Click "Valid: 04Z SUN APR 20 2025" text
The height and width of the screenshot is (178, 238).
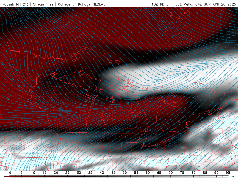[210, 4]
